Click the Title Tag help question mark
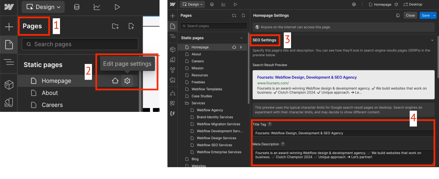 pyautogui.click(x=270, y=124)
